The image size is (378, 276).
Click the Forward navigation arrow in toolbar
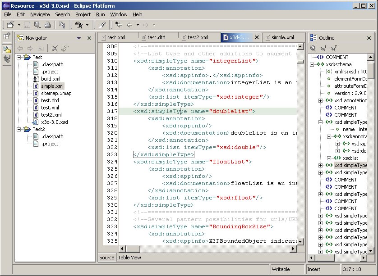pyautogui.click(x=146, y=25)
